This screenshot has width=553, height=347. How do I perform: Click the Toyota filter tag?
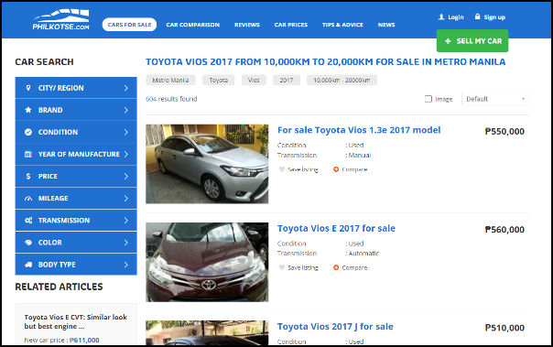point(218,80)
